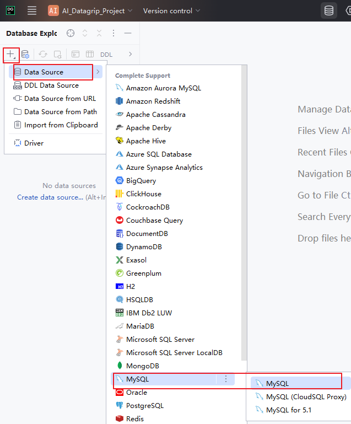Choose MySQL for 5.1
Viewport: 351px width, 424px height.
point(301,410)
